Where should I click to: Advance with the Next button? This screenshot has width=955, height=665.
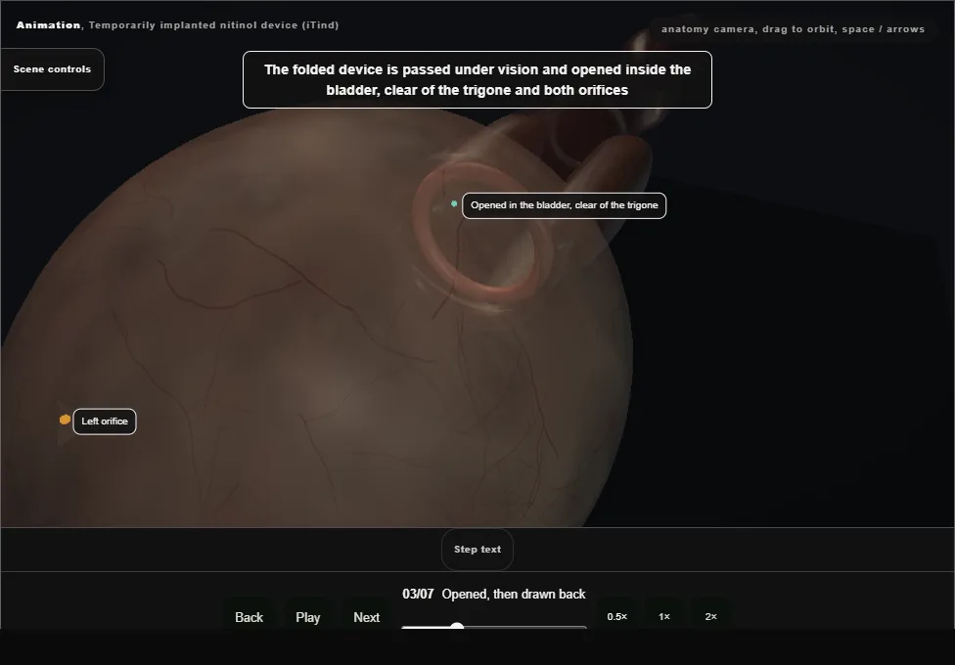367,617
